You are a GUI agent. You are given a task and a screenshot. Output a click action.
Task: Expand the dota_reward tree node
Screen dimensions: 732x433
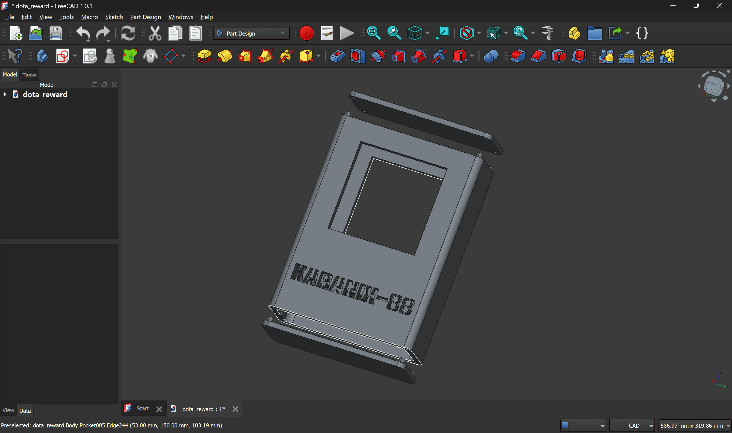(5, 94)
